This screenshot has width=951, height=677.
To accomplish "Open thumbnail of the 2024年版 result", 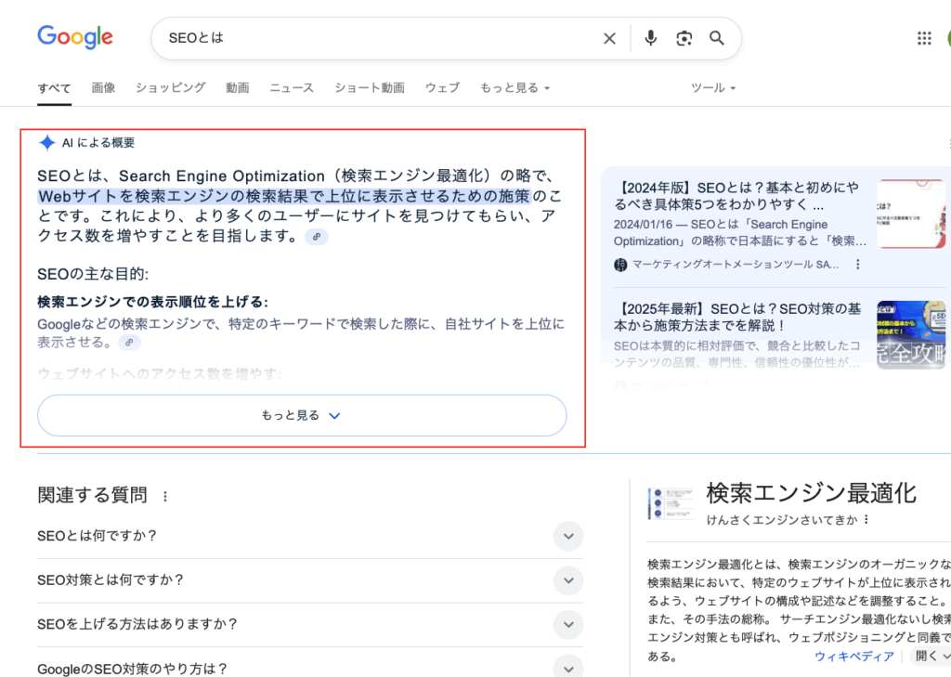I will click(x=911, y=214).
